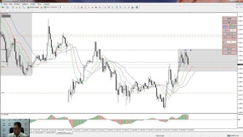Click the single play arrow button
The width and height of the screenshot is (243, 137).
[229, 22]
